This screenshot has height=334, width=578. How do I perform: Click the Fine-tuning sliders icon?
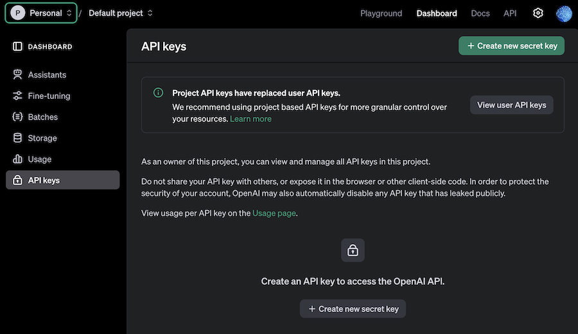pos(17,96)
